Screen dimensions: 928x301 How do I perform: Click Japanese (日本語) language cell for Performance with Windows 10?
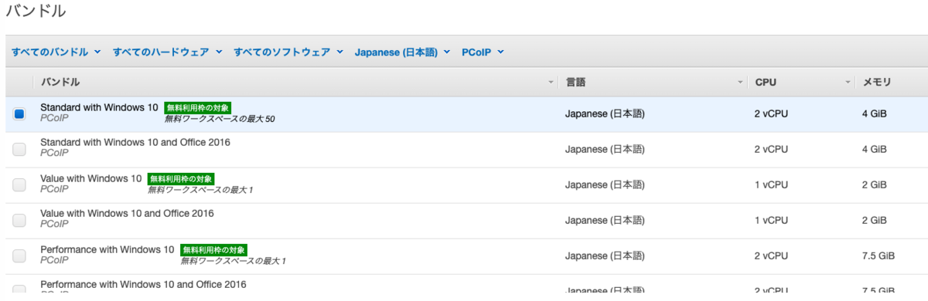point(605,255)
